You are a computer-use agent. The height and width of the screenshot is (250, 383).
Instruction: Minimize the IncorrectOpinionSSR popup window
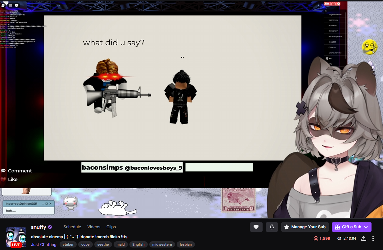point(43,204)
